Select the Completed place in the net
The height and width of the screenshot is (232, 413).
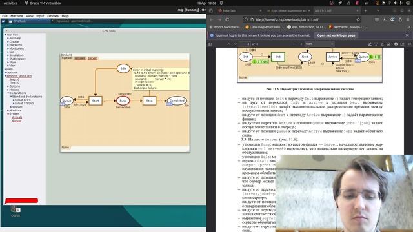[x=177, y=101]
